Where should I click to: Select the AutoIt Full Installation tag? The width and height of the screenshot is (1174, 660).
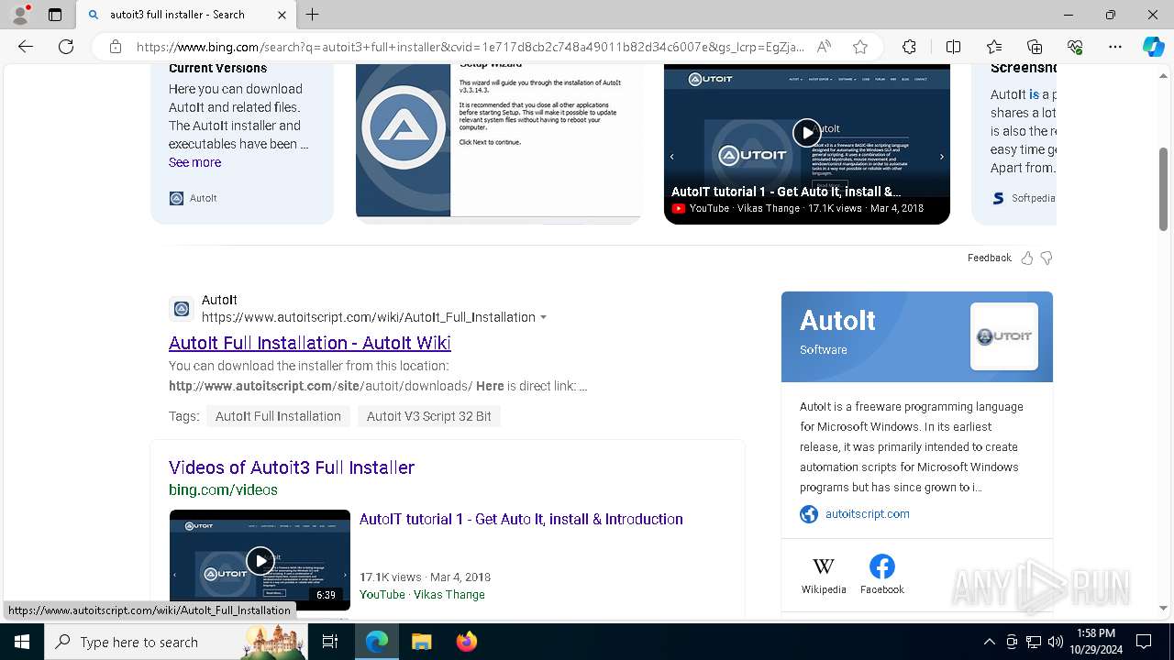tap(278, 416)
